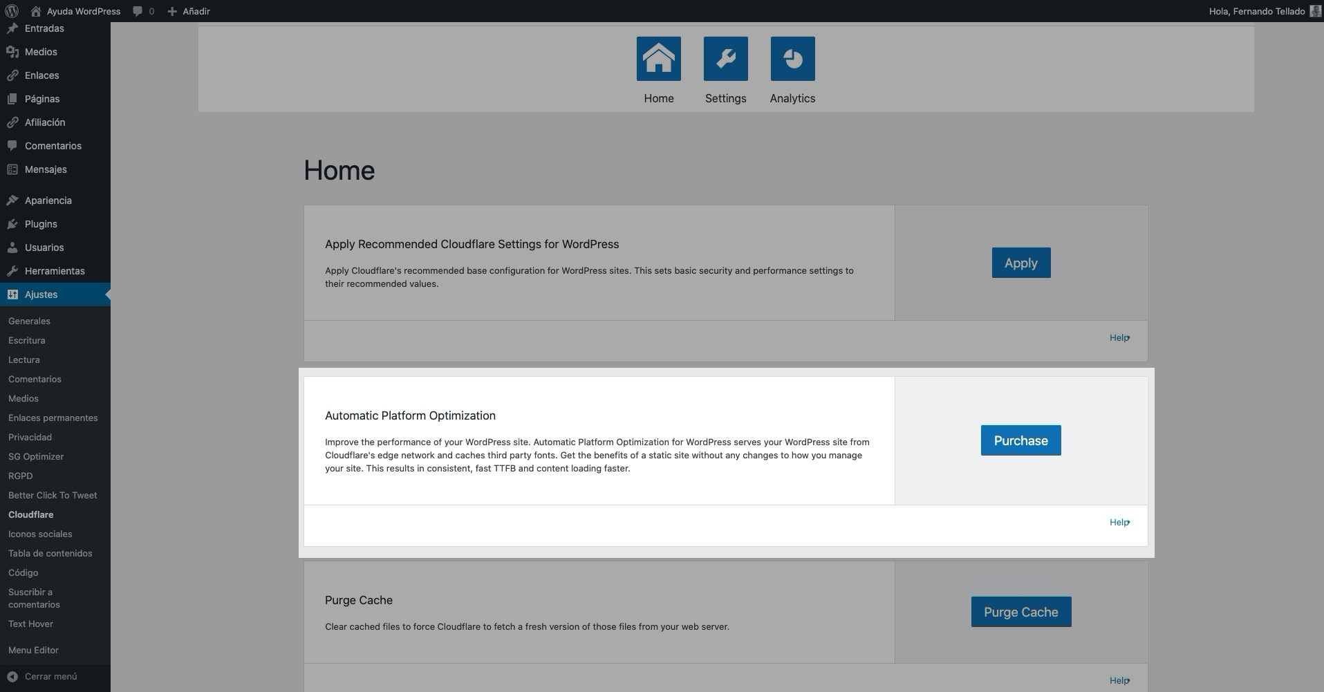Viewport: 1324px width, 692px height.
Task: Open the Hola, Fernando Tellado account menu
Action: point(1256,11)
